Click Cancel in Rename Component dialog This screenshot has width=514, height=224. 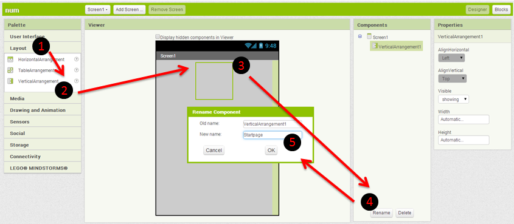(x=214, y=151)
